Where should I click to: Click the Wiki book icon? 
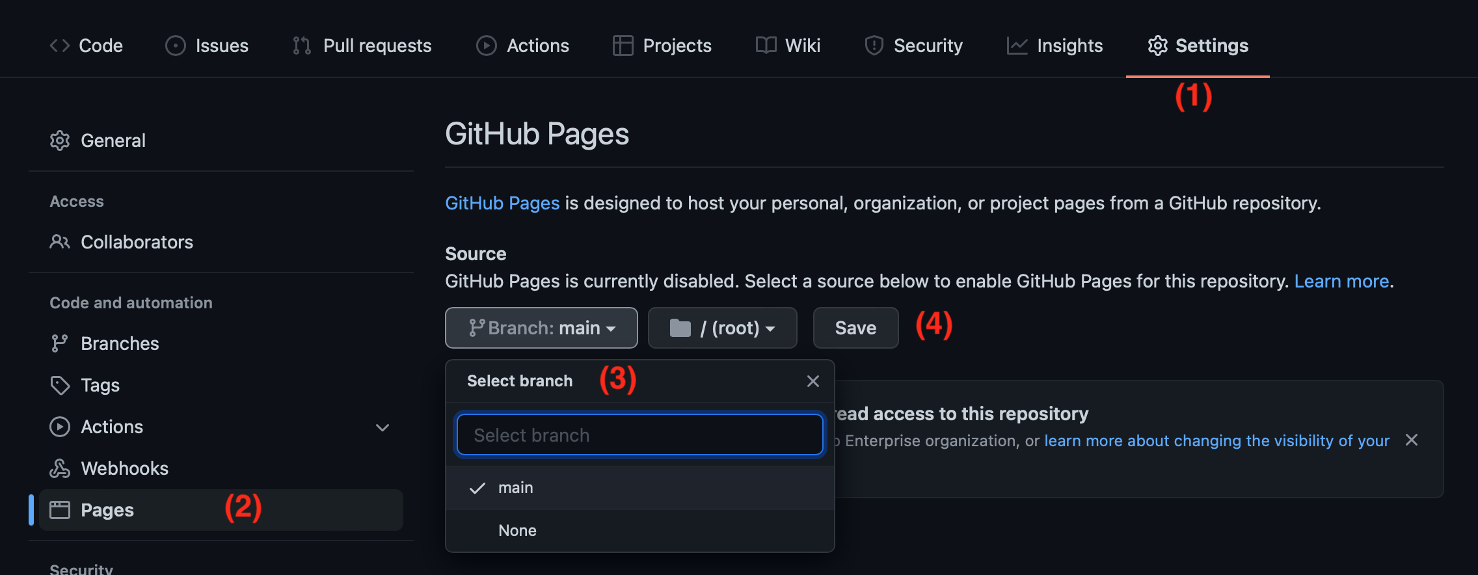pyautogui.click(x=766, y=46)
